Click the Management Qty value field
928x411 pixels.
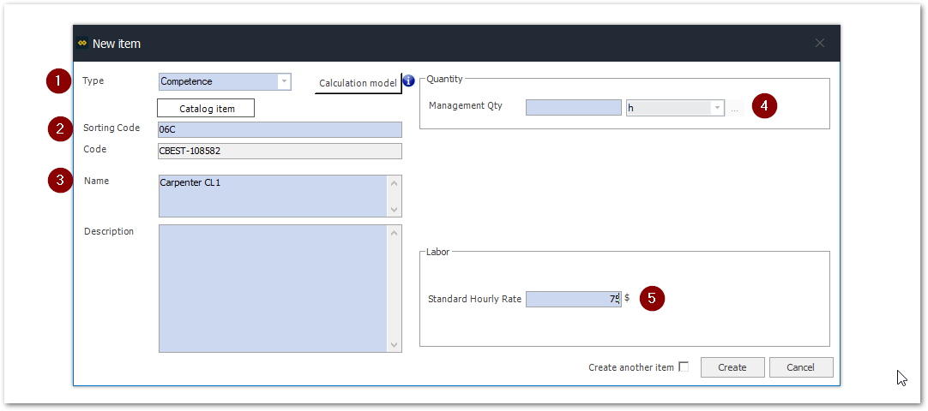point(573,108)
